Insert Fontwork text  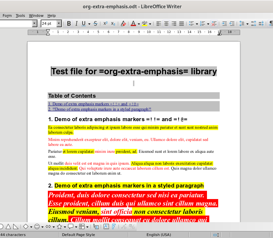[x=114, y=226]
